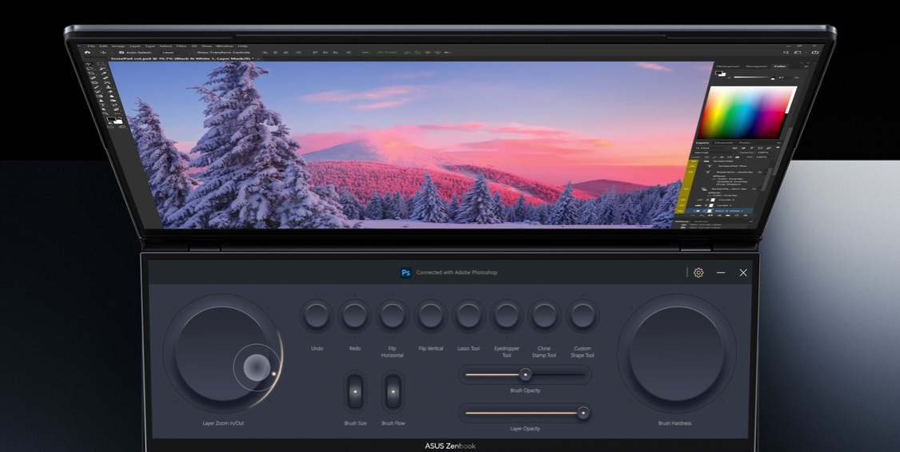Open the Help menu
Screen dimensions: 900x452
[243, 46]
